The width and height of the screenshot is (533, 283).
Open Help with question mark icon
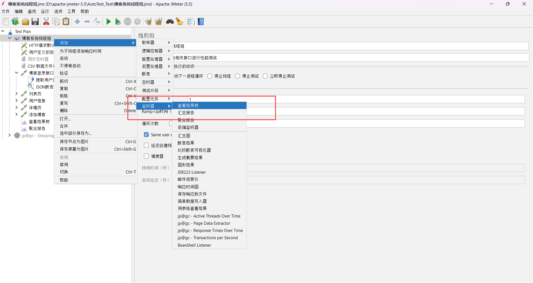[x=201, y=22]
